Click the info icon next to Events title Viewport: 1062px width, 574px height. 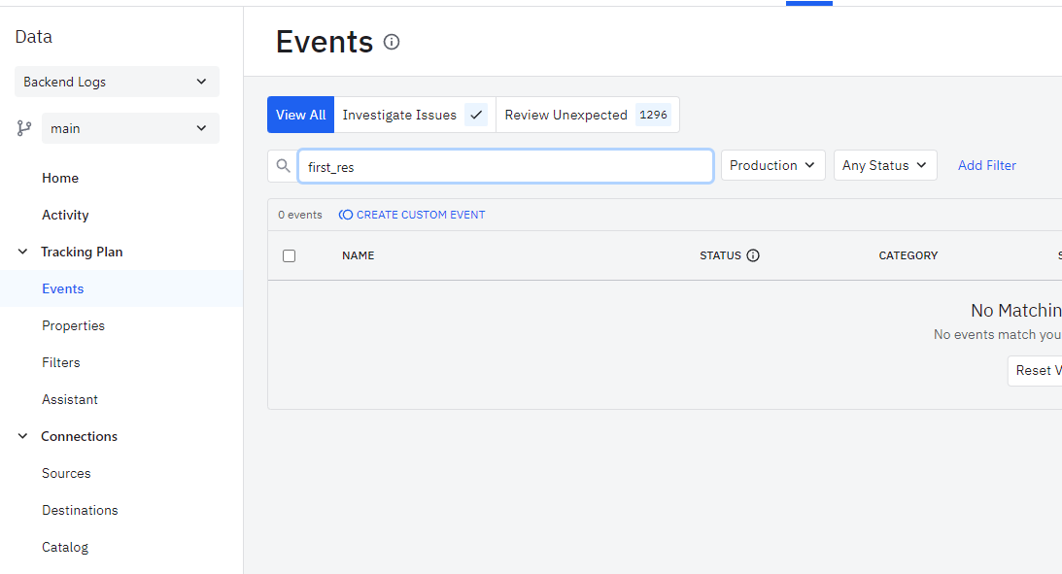392,42
